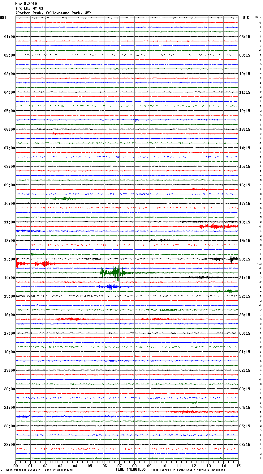263x474 pixels.
Task: Click the MST time label "07:00"
Action: click(10, 148)
